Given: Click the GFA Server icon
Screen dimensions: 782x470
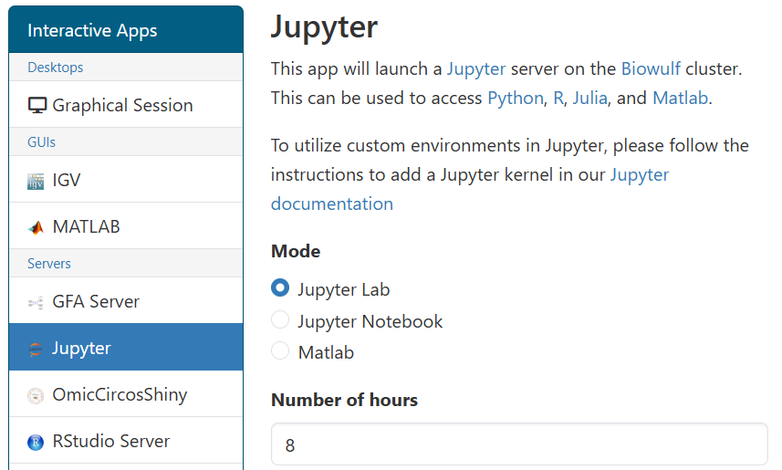Looking at the screenshot, I should [x=36, y=302].
